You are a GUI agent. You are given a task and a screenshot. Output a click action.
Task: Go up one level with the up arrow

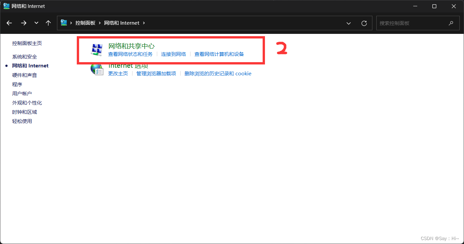48,23
